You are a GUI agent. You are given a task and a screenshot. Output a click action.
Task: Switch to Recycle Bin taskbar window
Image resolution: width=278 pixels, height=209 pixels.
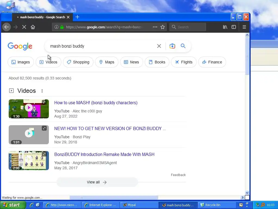(216, 205)
